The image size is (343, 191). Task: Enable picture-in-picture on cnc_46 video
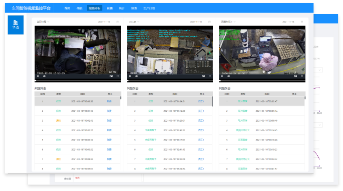pos(203,76)
